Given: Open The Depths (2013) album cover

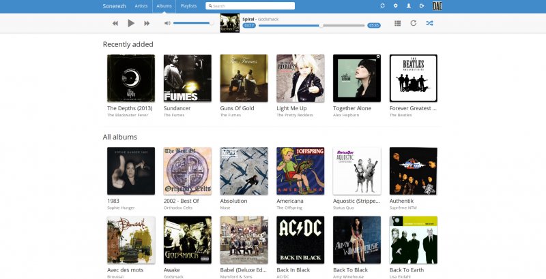Looking at the screenshot, I should click(x=131, y=78).
